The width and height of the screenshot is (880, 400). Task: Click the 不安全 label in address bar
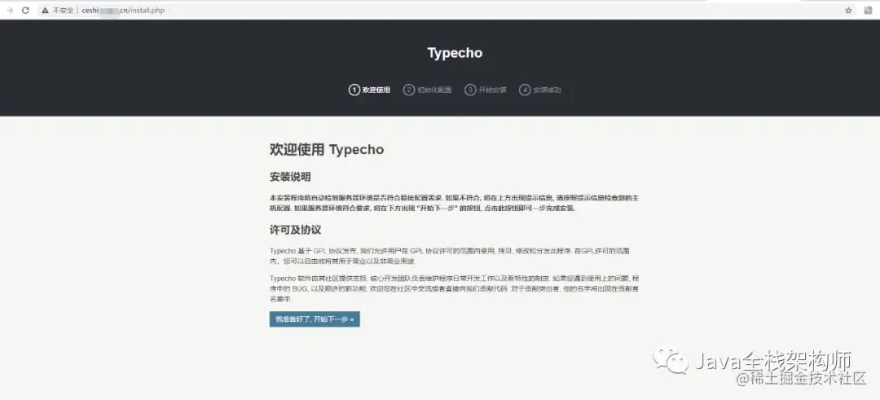click(63, 10)
